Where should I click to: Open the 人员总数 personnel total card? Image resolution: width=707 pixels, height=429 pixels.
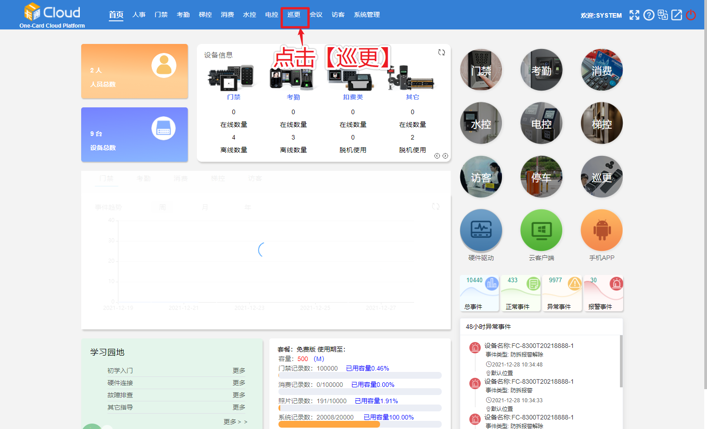134,71
